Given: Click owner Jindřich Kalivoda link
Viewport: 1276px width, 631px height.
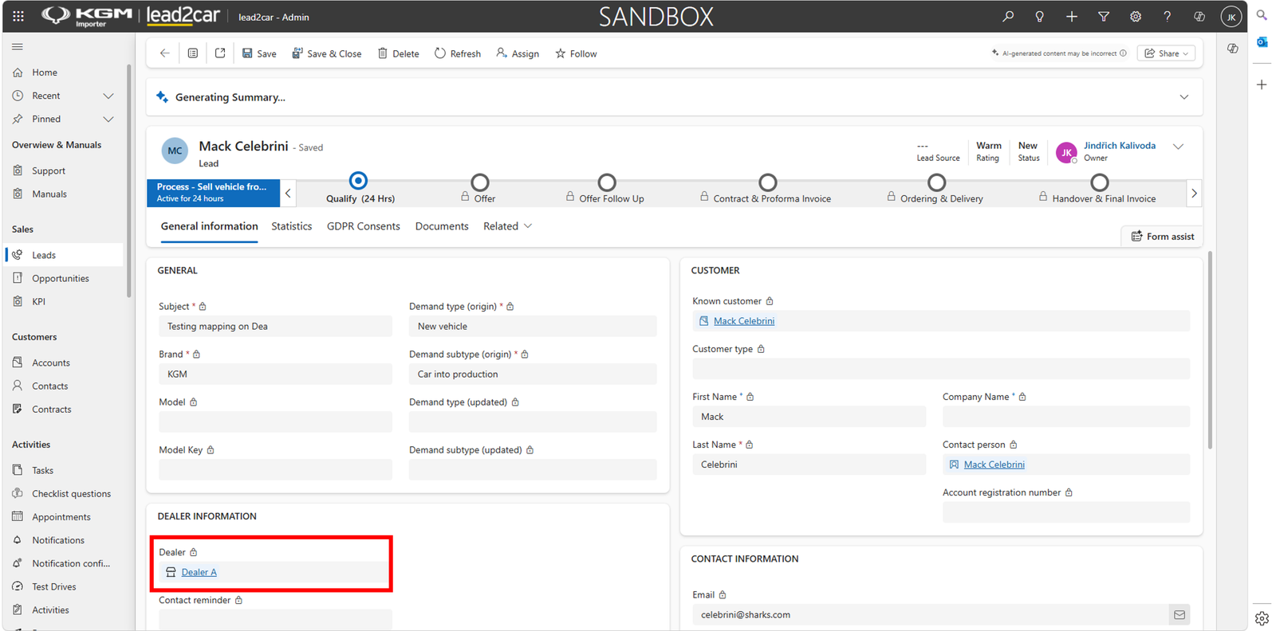Looking at the screenshot, I should [1120, 146].
